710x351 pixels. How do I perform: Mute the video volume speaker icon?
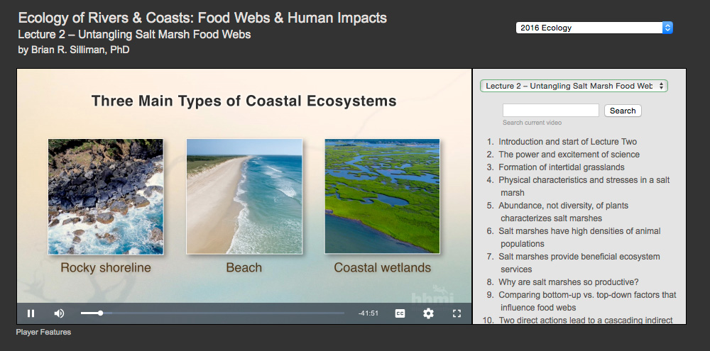click(x=60, y=313)
